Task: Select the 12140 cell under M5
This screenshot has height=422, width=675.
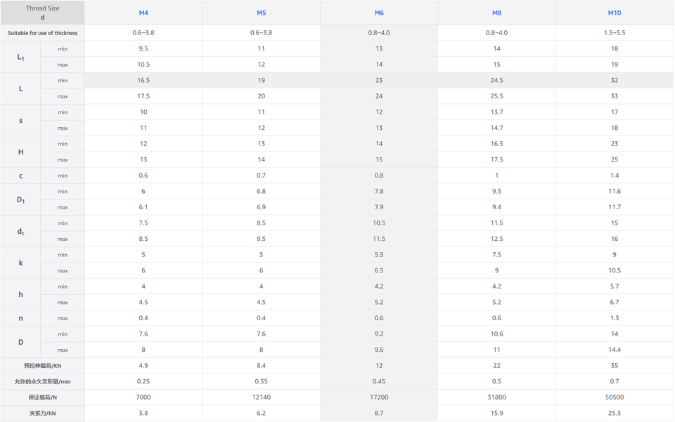Action: coord(261,397)
